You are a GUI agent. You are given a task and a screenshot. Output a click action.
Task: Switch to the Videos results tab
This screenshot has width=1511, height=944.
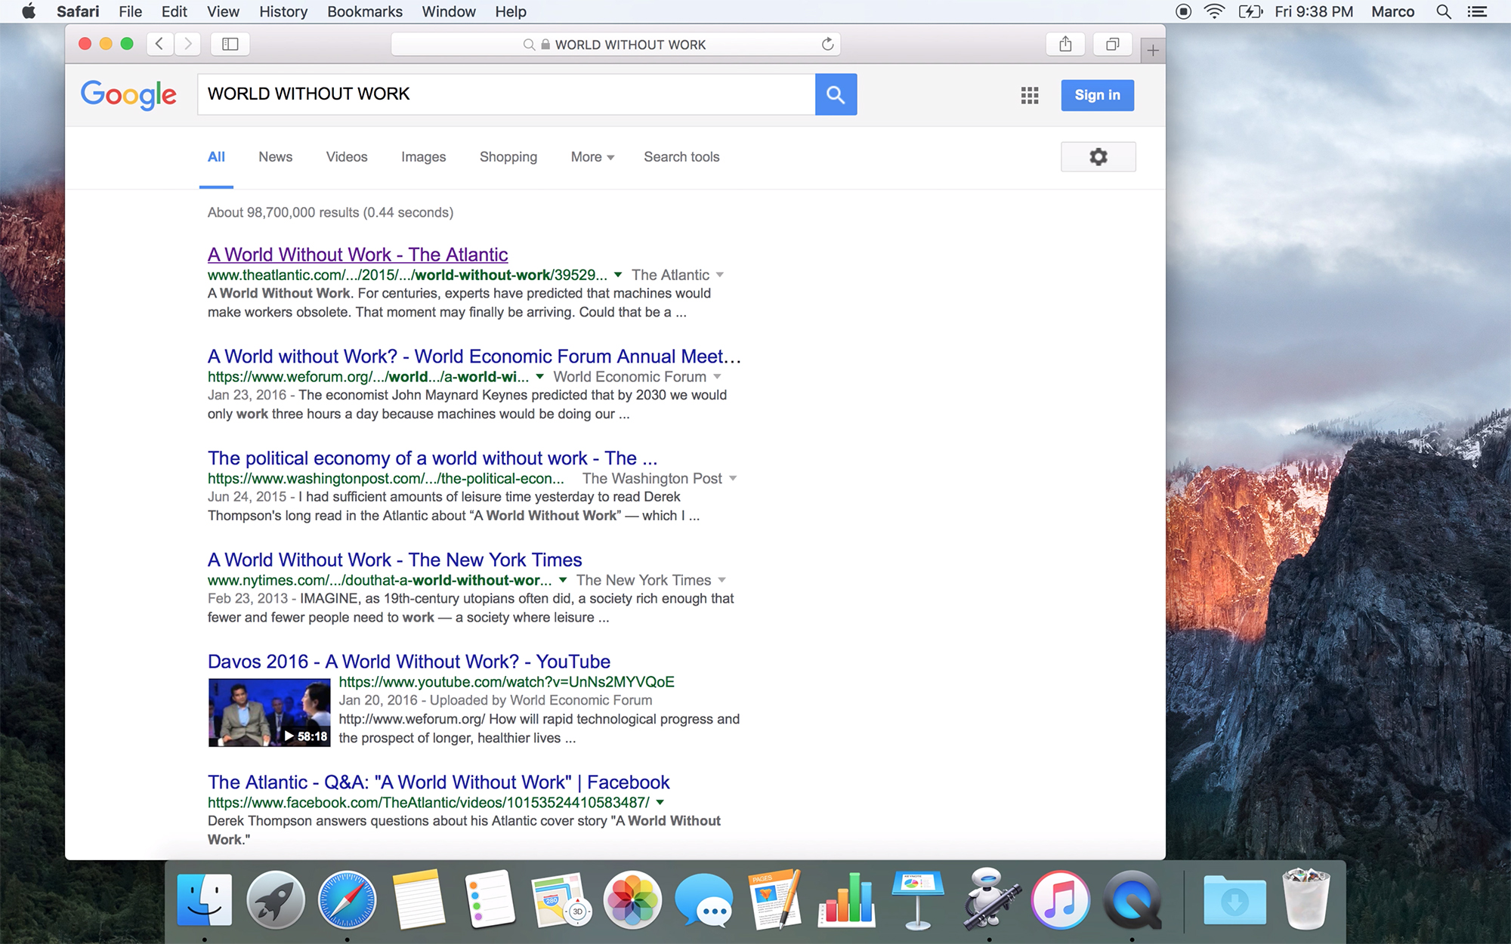347,156
